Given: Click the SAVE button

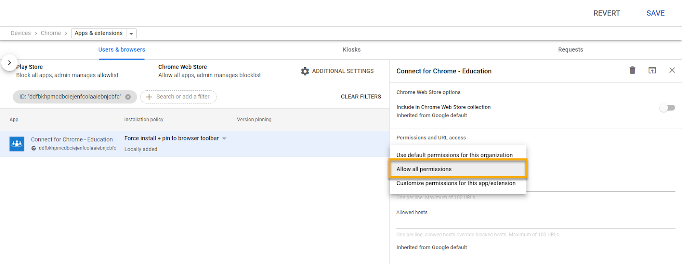Looking at the screenshot, I should click(656, 13).
